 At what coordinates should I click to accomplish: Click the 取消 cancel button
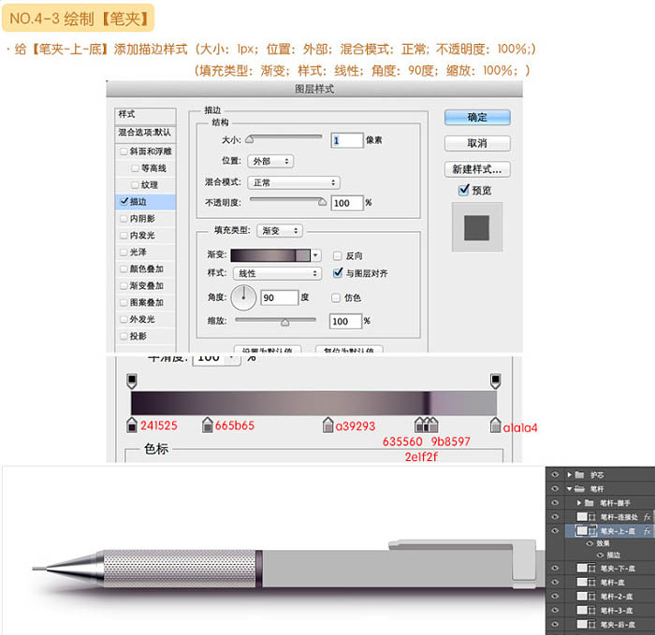pyautogui.click(x=477, y=143)
